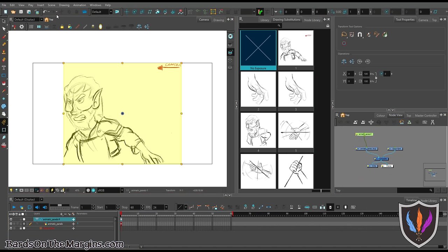Open the File menu

4,5
